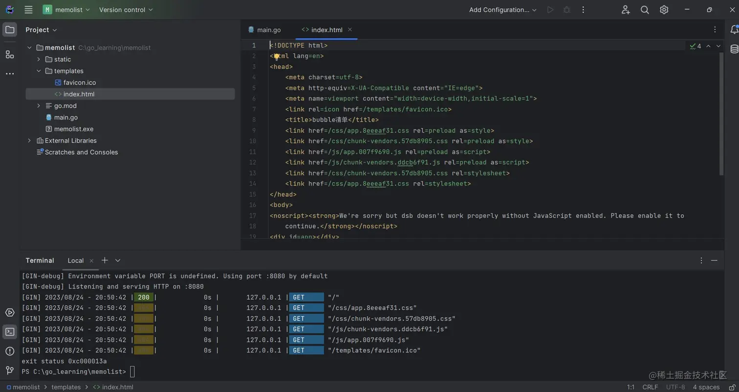Open the Problems tool window icon
The image size is (739, 392).
[10, 351]
